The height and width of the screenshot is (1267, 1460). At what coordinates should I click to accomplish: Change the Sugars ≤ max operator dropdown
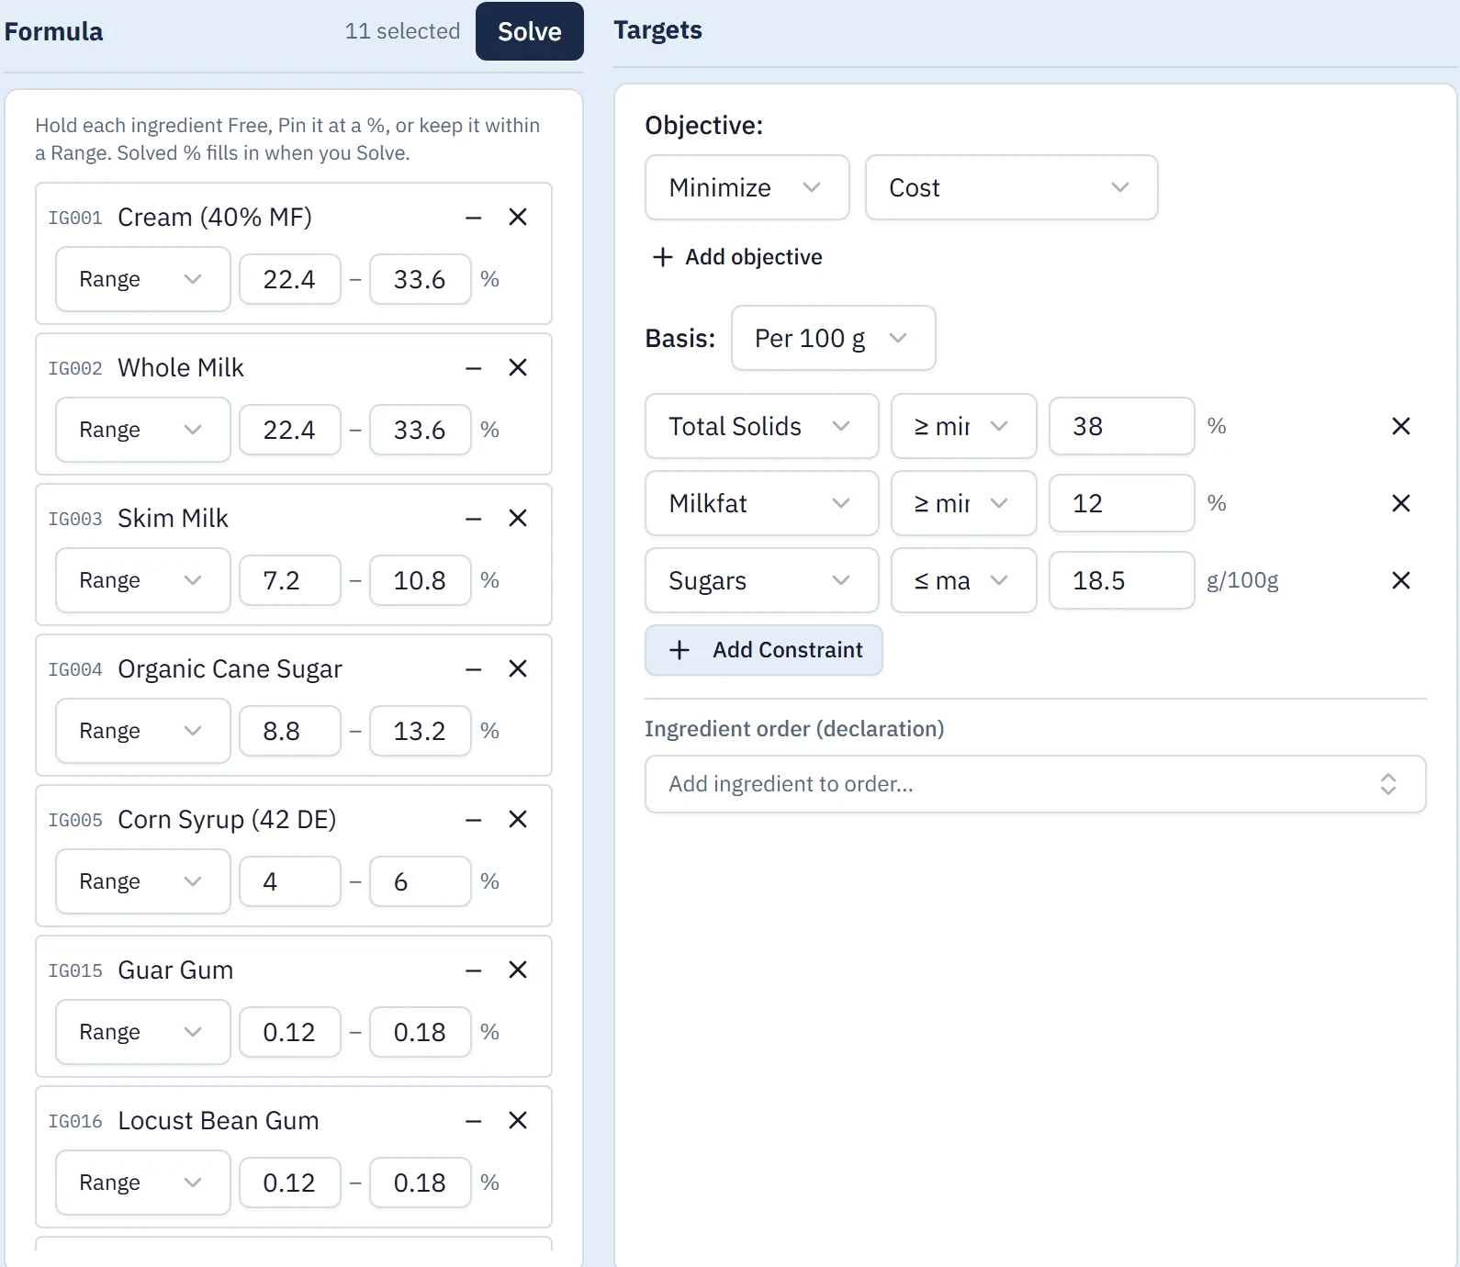(964, 580)
